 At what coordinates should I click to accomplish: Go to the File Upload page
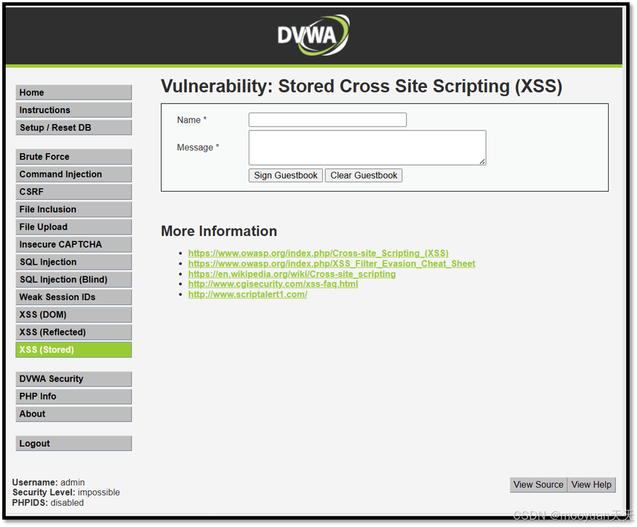pos(73,227)
